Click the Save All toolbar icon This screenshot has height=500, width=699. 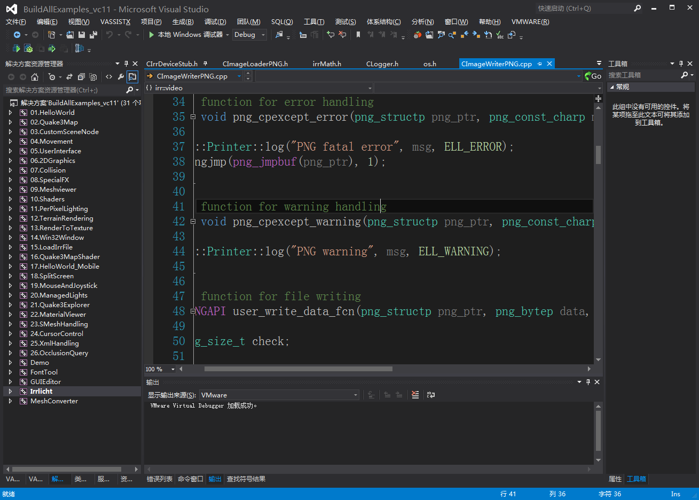tap(93, 35)
